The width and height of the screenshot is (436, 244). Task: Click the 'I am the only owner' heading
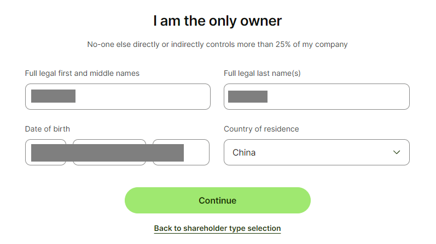[217, 21]
